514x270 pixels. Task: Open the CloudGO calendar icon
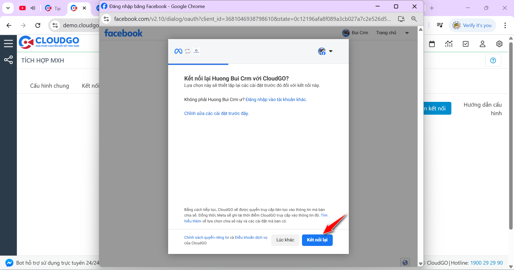tap(432, 44)
